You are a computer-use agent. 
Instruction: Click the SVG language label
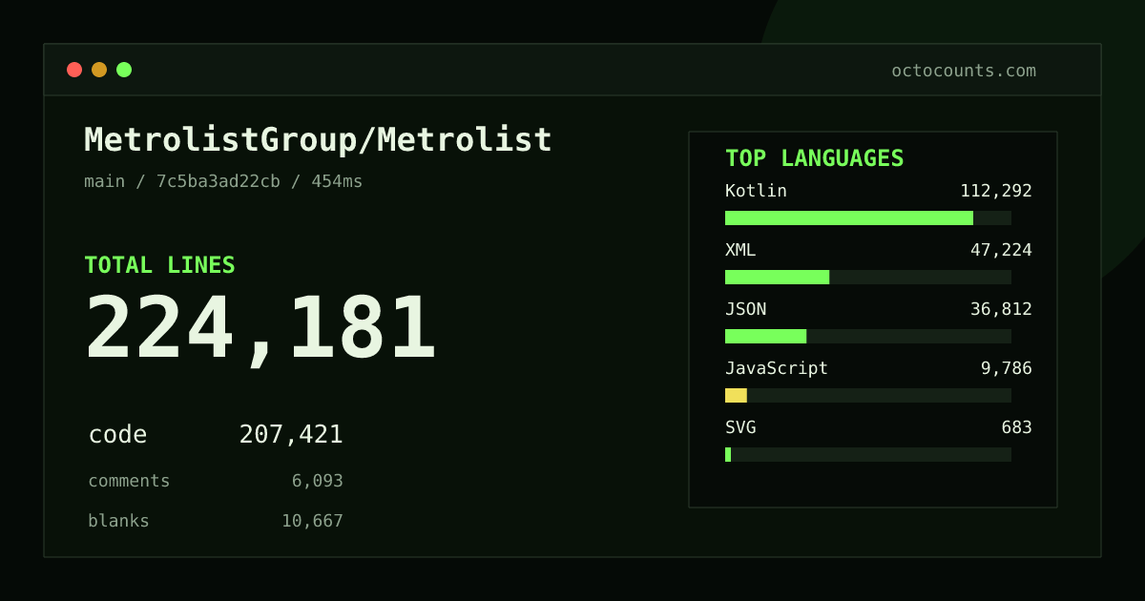(x=740, y=427)
